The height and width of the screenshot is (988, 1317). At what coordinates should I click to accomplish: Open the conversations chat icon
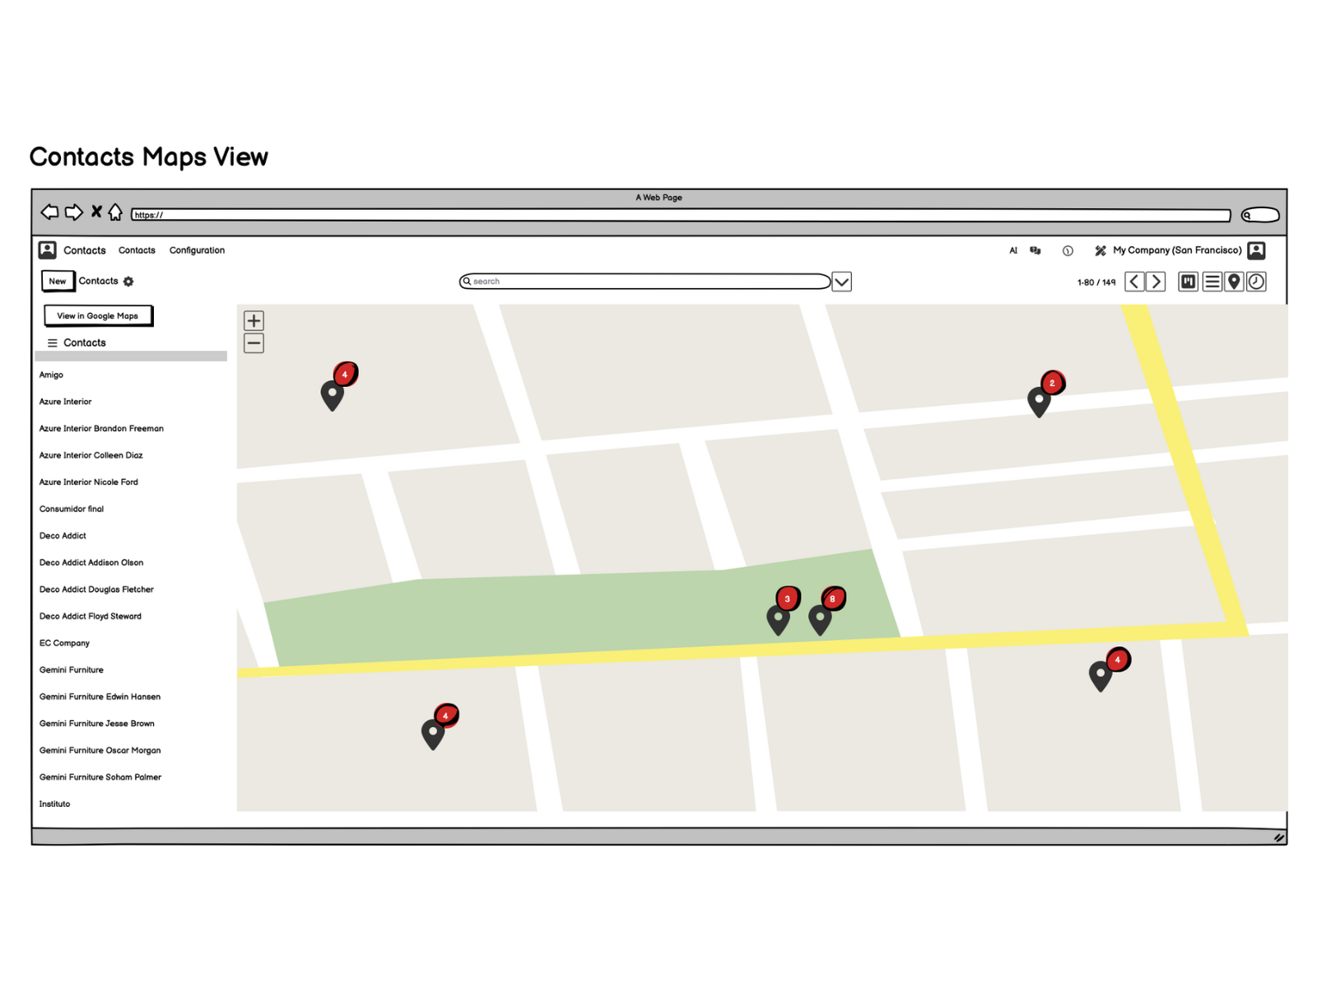pos(1035,250)
